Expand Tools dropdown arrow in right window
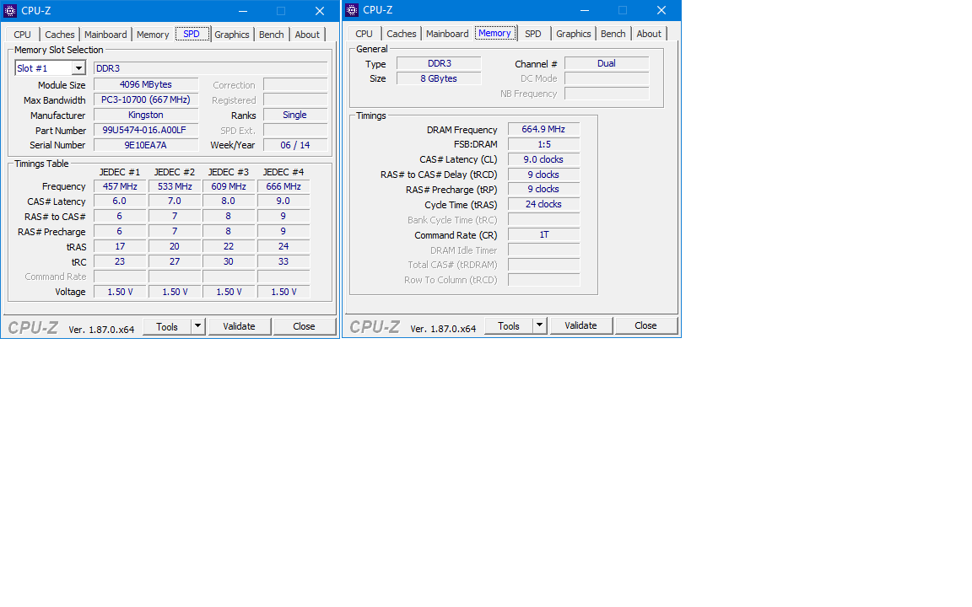972x607 pixels. [540, 325]
